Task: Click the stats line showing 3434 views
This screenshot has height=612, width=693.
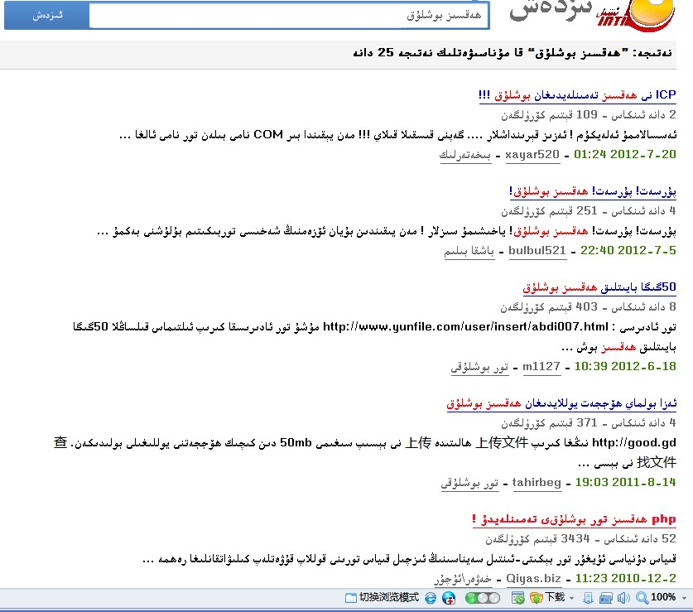Action: pyautogui.click(x=580, y=539)
